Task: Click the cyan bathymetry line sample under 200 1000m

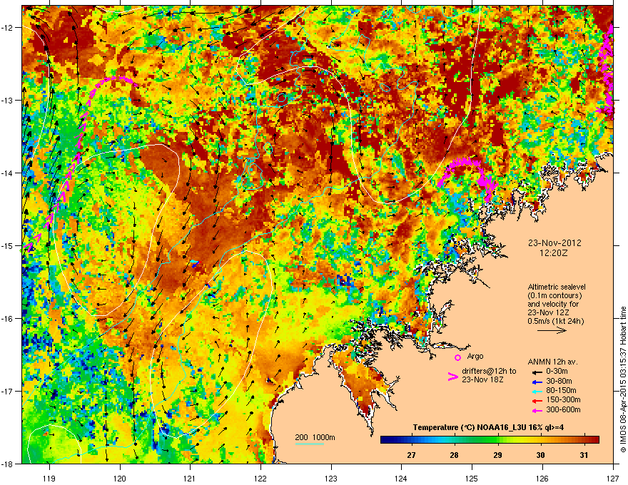Action: coord(310,444)
